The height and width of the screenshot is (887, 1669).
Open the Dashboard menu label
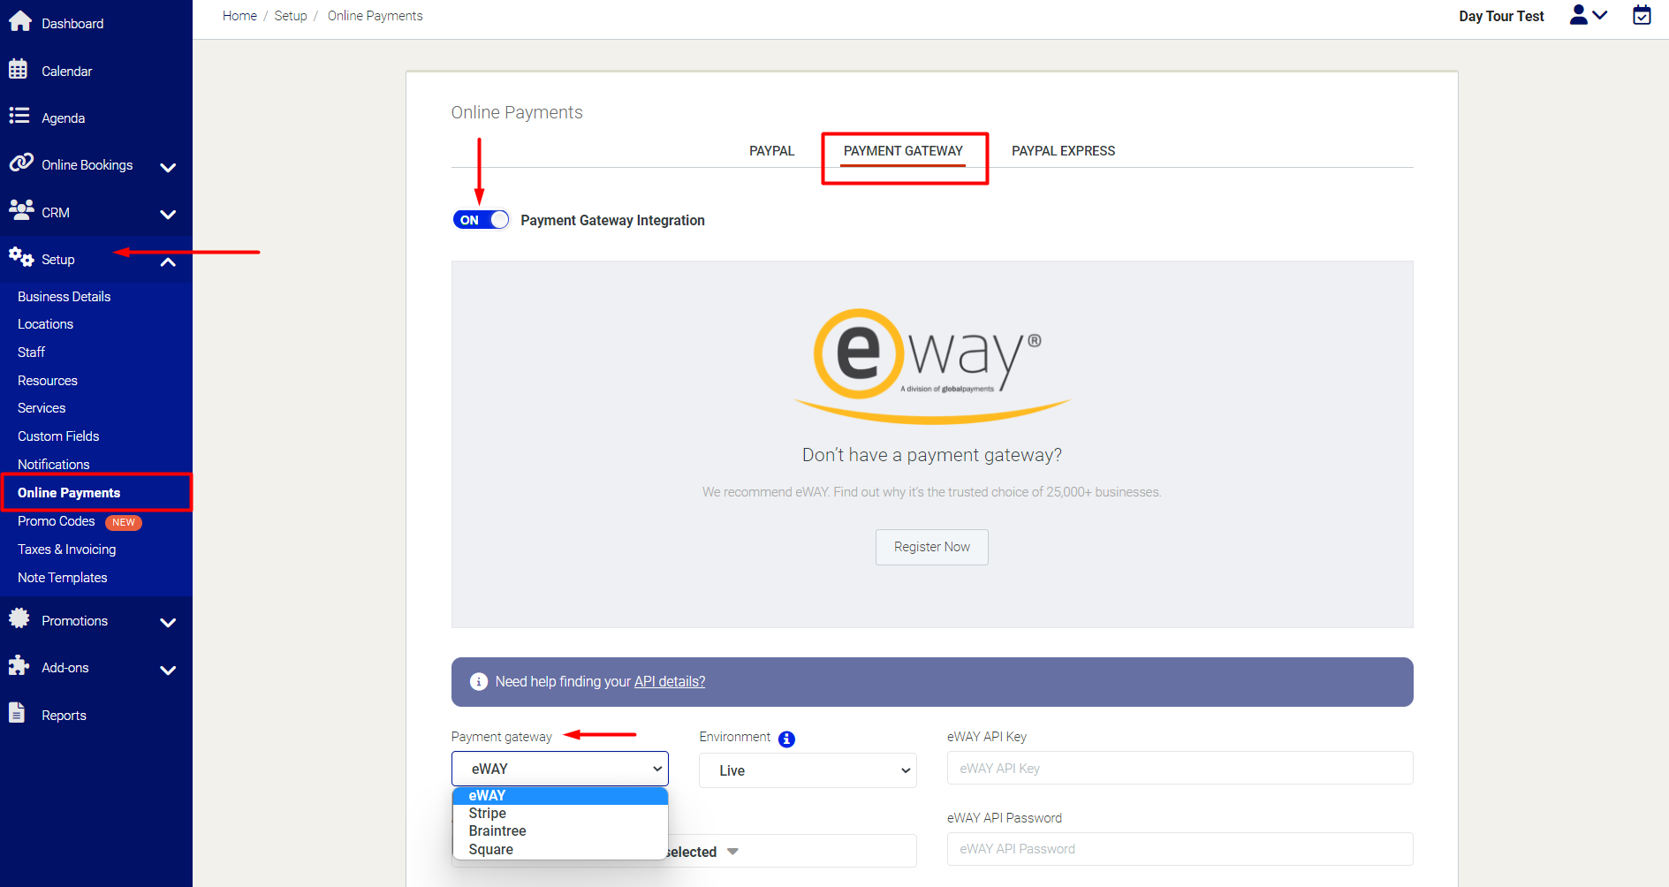click(72, 24)
